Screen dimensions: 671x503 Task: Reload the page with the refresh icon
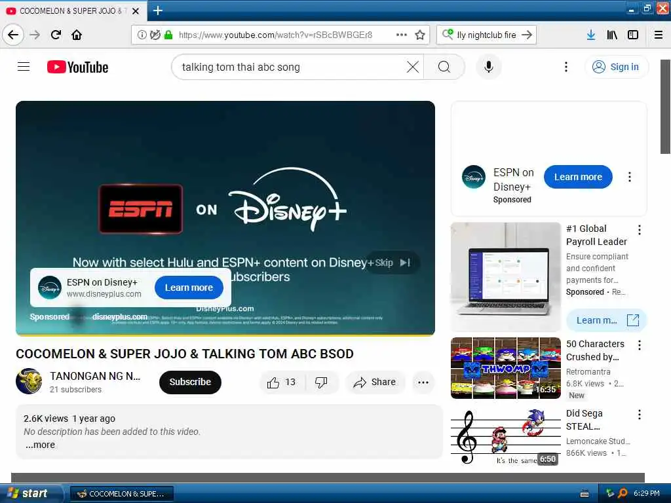pos(56,35)
